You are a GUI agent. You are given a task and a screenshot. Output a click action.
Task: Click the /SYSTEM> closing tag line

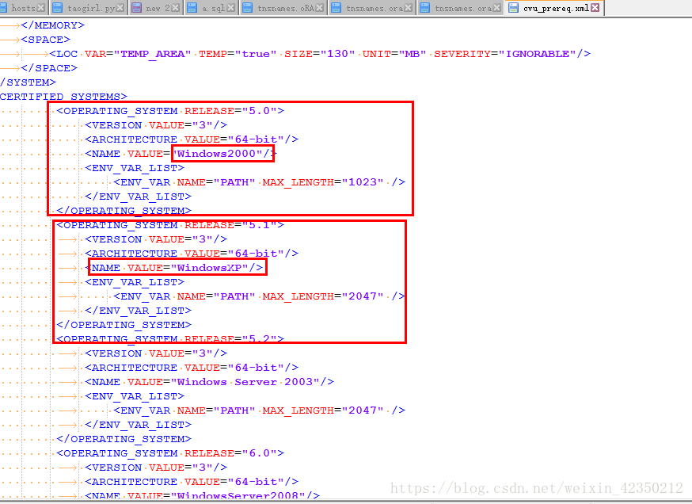(x=29, y=82)
